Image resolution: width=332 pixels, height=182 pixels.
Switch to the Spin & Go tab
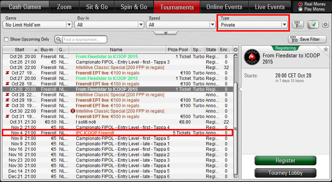134,7
